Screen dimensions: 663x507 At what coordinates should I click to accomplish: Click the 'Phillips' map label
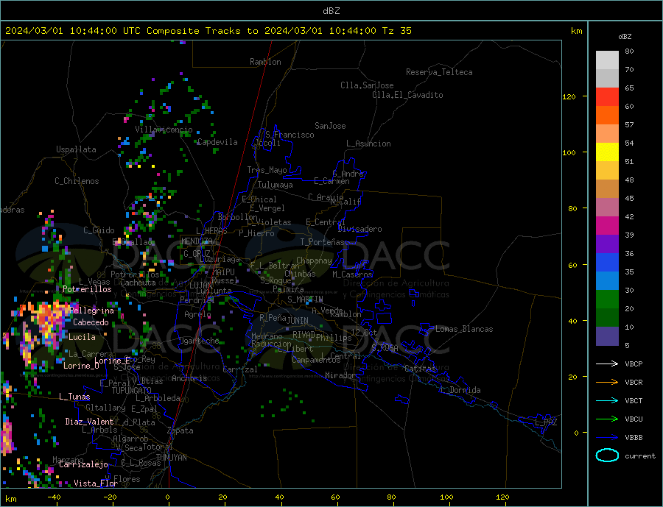pos(334,338)
